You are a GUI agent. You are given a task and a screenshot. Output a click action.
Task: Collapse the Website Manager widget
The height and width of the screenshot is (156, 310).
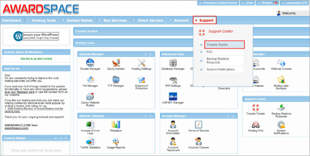[145, 54]
